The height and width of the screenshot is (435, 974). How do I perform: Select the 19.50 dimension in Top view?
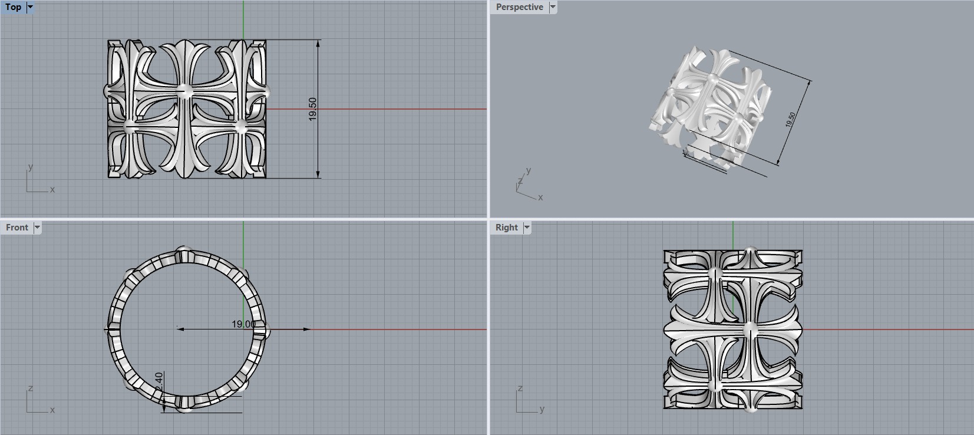tap(312, 110)
